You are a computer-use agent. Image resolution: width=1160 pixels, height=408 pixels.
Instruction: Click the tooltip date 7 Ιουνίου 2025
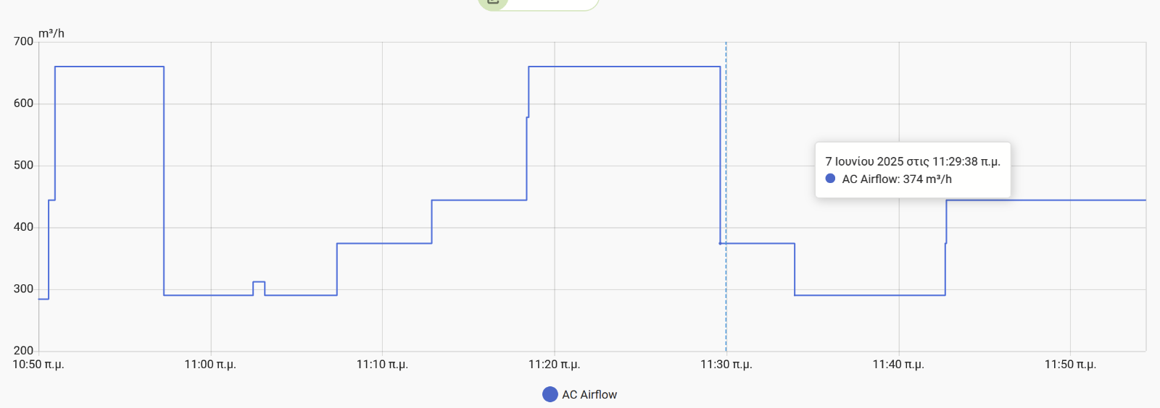tap(864, 161)
